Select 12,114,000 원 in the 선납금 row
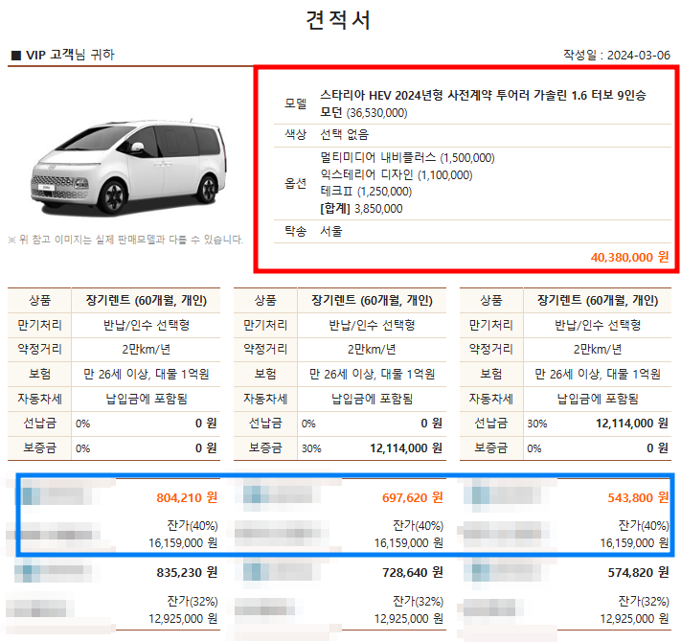This screenshot has height=642, width=681. [x=631, y=424]
